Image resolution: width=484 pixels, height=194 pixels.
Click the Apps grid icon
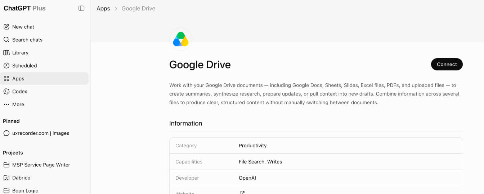tap(6, 78)
